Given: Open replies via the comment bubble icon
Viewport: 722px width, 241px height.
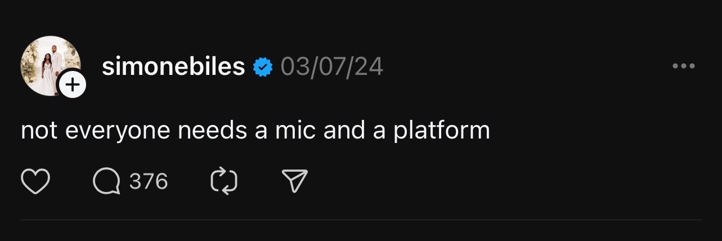Looking at the screenshot, I should [106, 181].
